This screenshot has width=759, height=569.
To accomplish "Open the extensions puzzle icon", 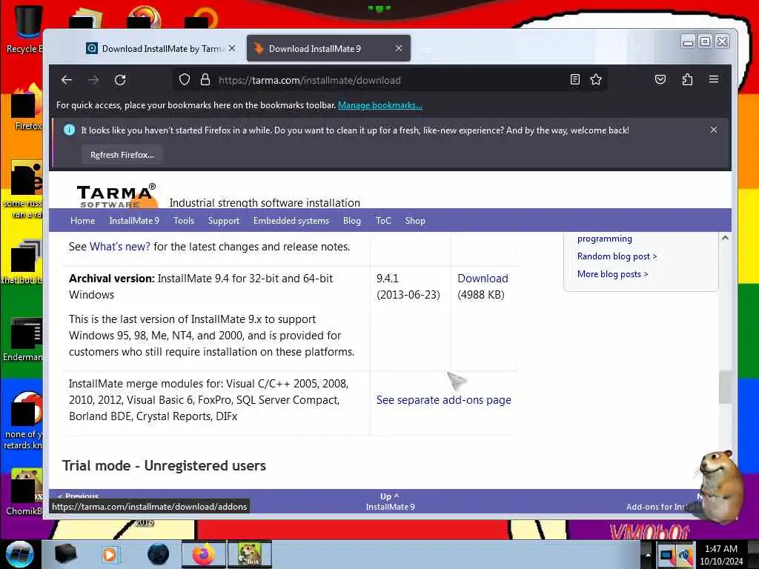I will [x=687, y=80].
